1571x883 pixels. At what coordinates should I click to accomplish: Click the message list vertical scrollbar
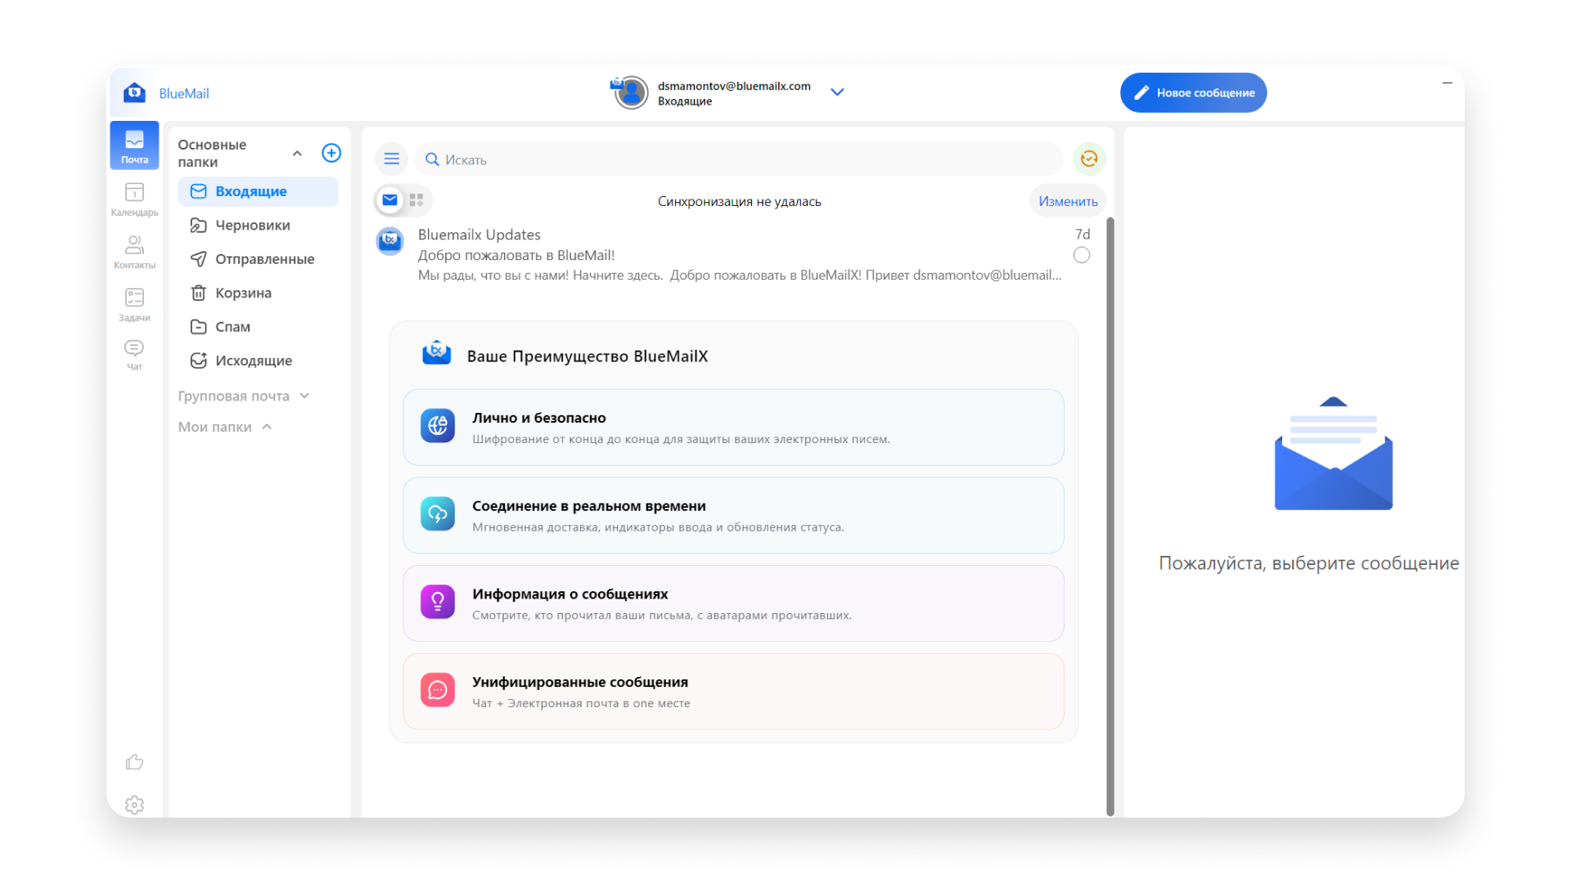[1110, 515]
